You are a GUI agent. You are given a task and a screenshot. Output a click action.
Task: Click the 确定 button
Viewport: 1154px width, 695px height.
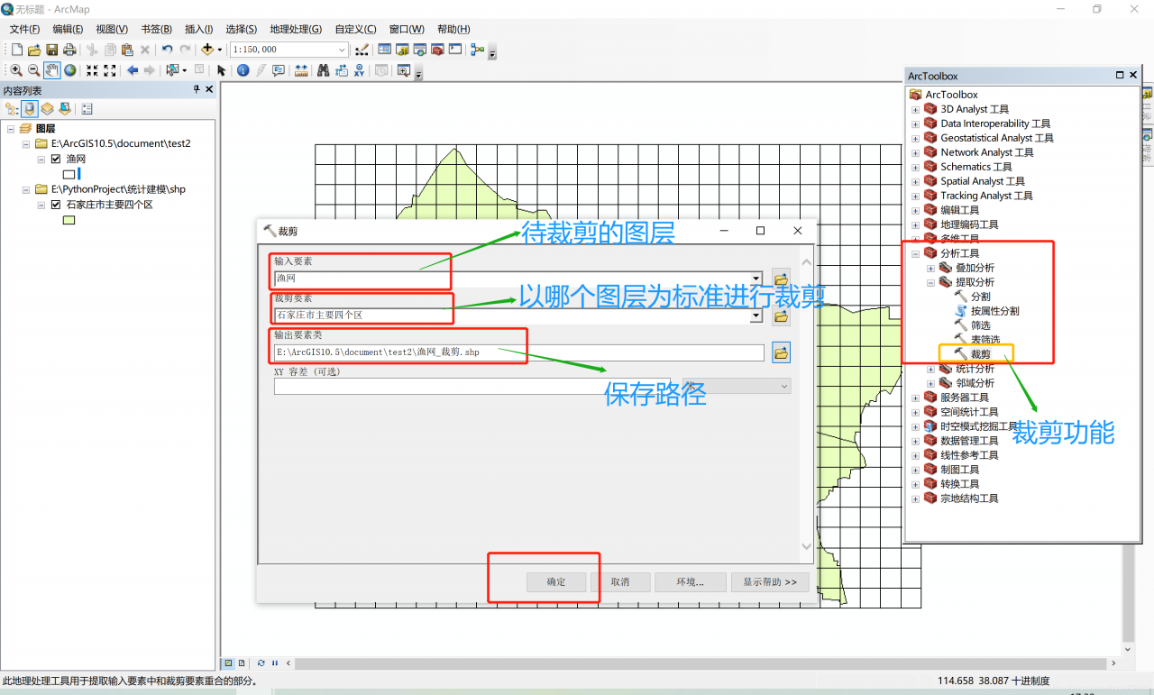tap(556, 582)
